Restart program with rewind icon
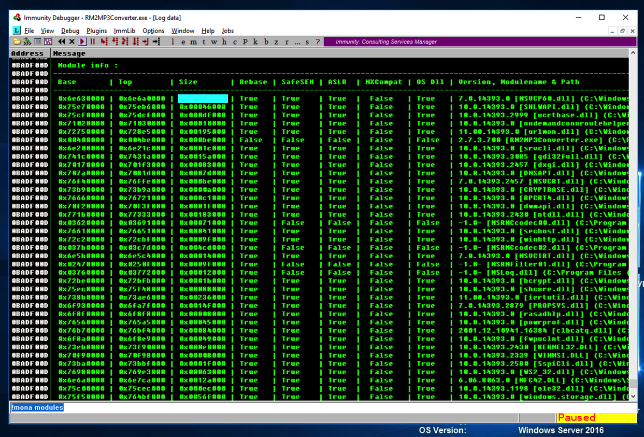This screenshot has height=437, width=644. tap(62, 41)
